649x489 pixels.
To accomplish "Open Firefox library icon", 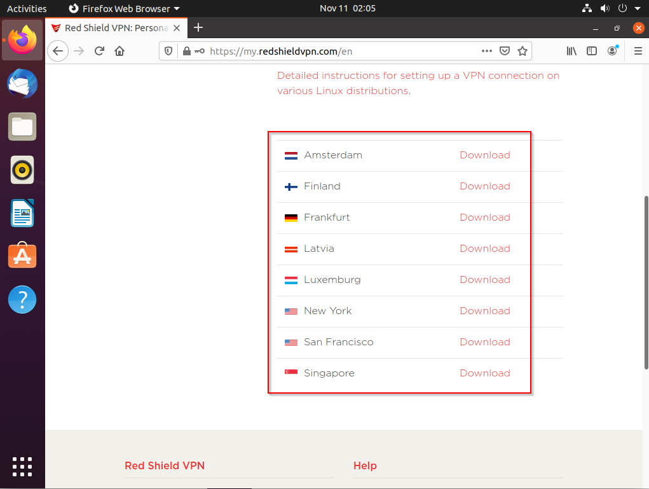I will [x=572, y=52].
